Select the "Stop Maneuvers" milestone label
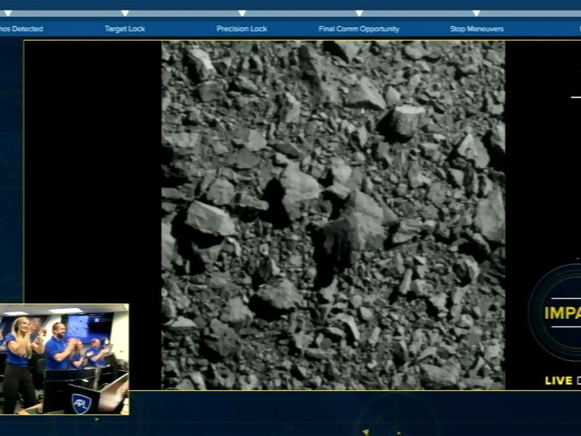This screenshot has height=436, width=581. [476, 29]
